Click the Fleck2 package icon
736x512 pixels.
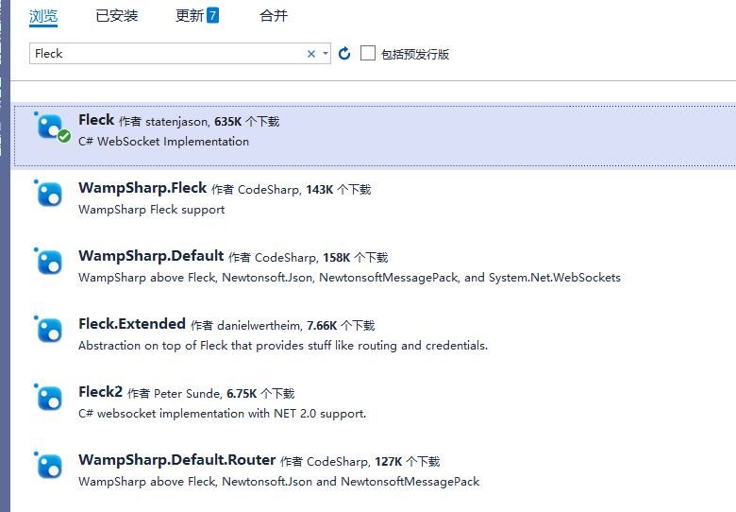pos(49,398)
